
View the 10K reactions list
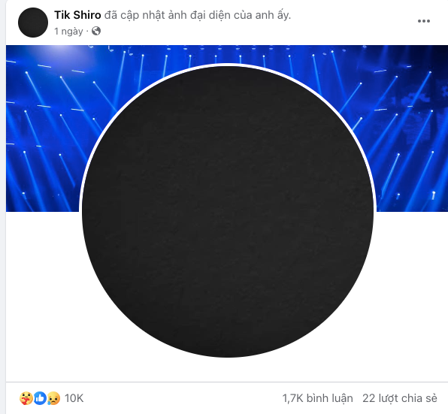tap(74, 398)
